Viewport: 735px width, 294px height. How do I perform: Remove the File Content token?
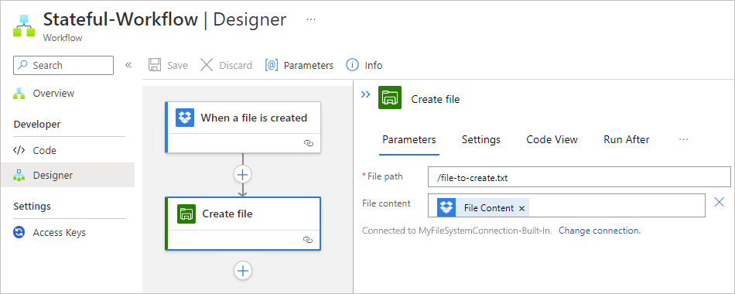(x=521, y=209)
